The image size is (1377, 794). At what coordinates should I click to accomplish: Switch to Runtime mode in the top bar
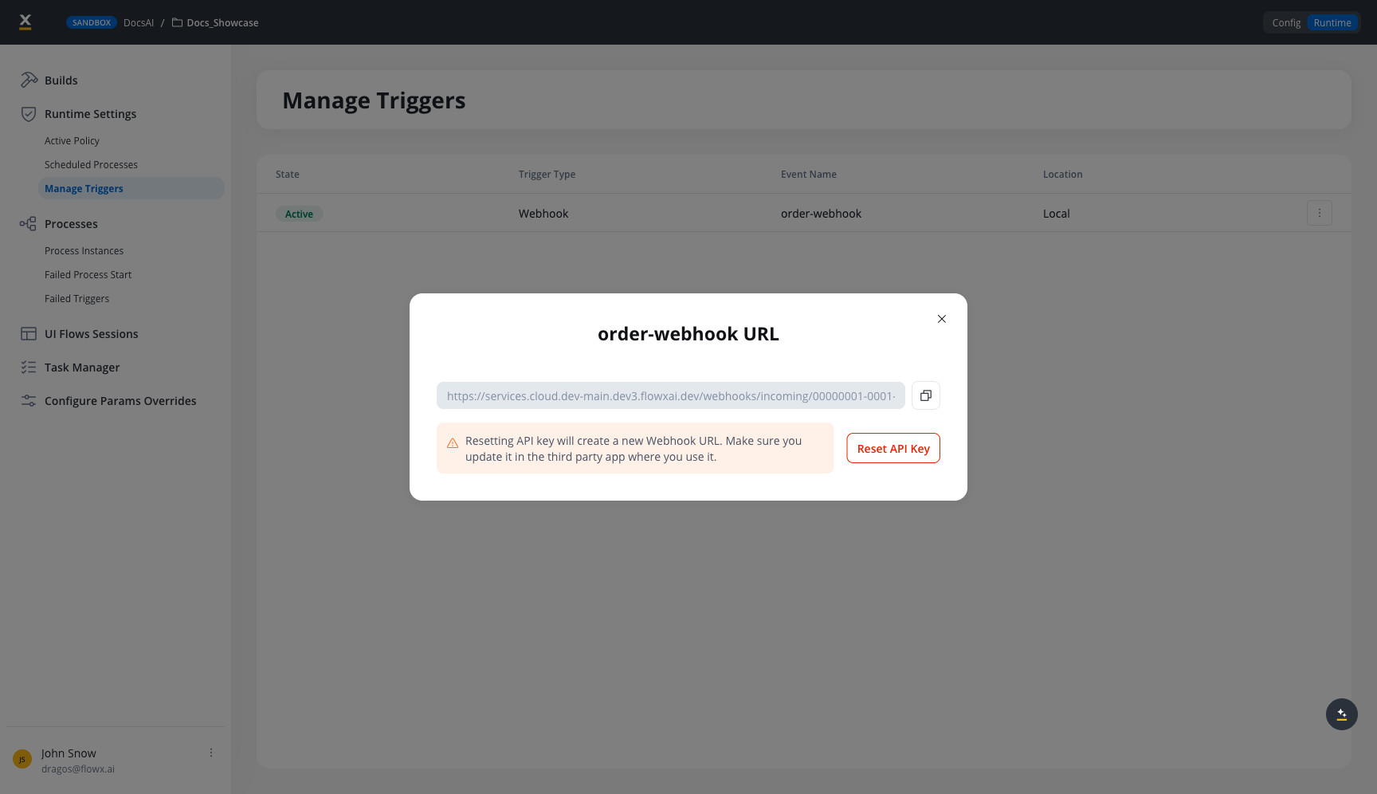pos(1332,22)
